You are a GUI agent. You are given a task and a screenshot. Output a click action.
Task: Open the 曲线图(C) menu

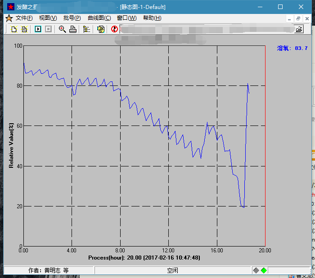point(99,18)
